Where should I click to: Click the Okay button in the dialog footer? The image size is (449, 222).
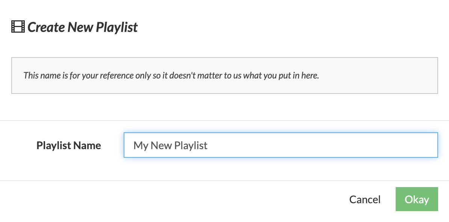click(417, 199)
